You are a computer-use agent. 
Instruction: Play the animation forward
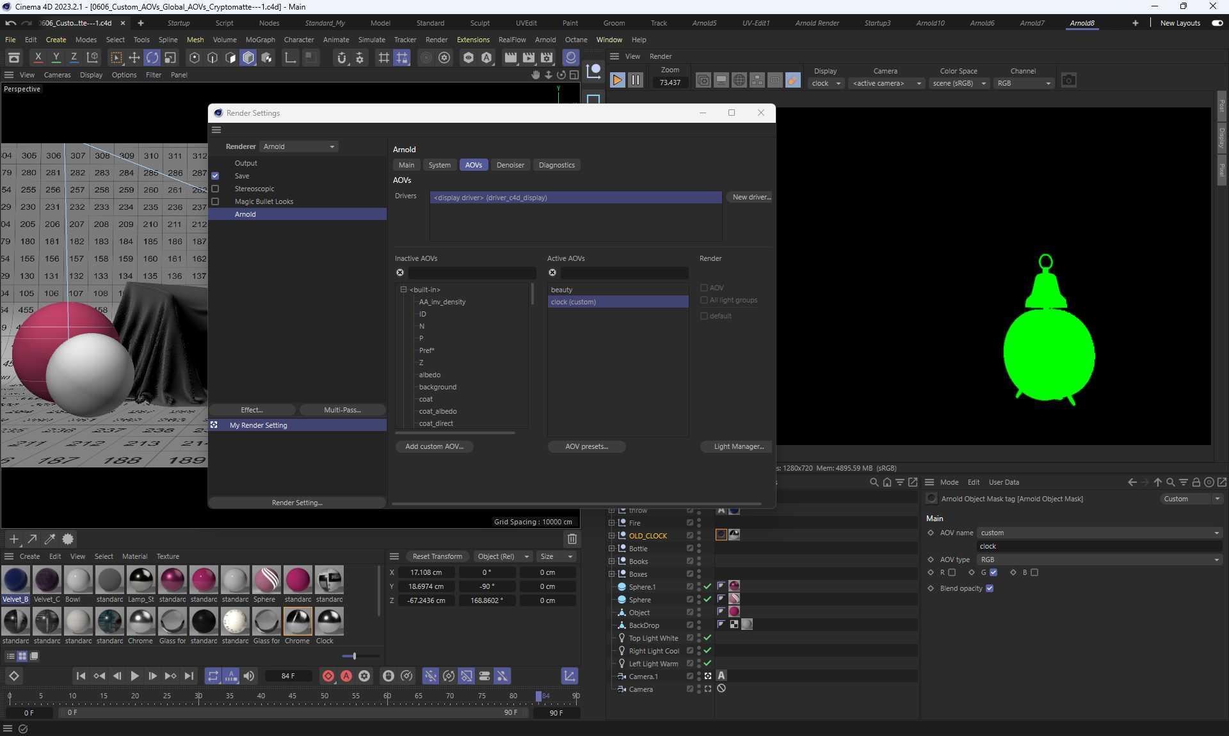[134, 676]
